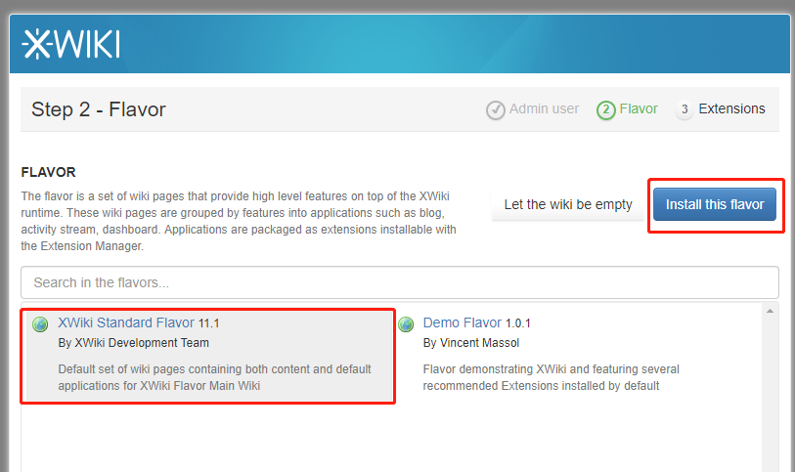Click the step 3 Extensions number badge

(x=685, y=109)
